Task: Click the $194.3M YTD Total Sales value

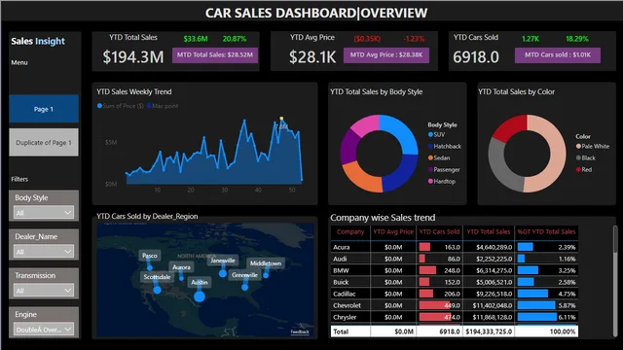Action: click(133, 56)
